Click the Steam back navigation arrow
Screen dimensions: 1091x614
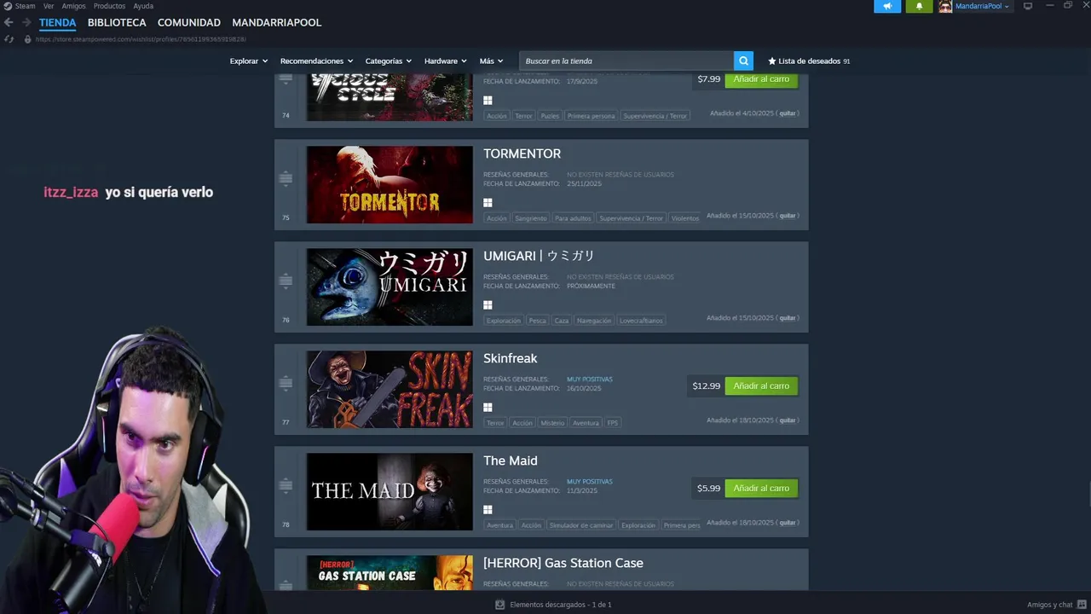coord(9,22)
